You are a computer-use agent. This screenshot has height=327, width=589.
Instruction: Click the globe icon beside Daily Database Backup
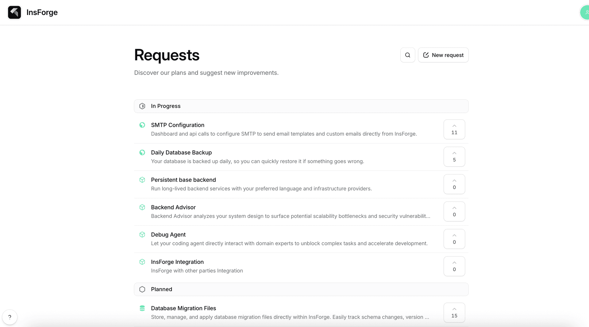[x=142, y=152]
